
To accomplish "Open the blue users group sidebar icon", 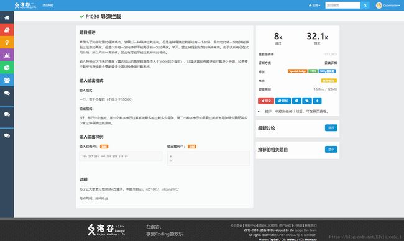I will pos(7,80).
